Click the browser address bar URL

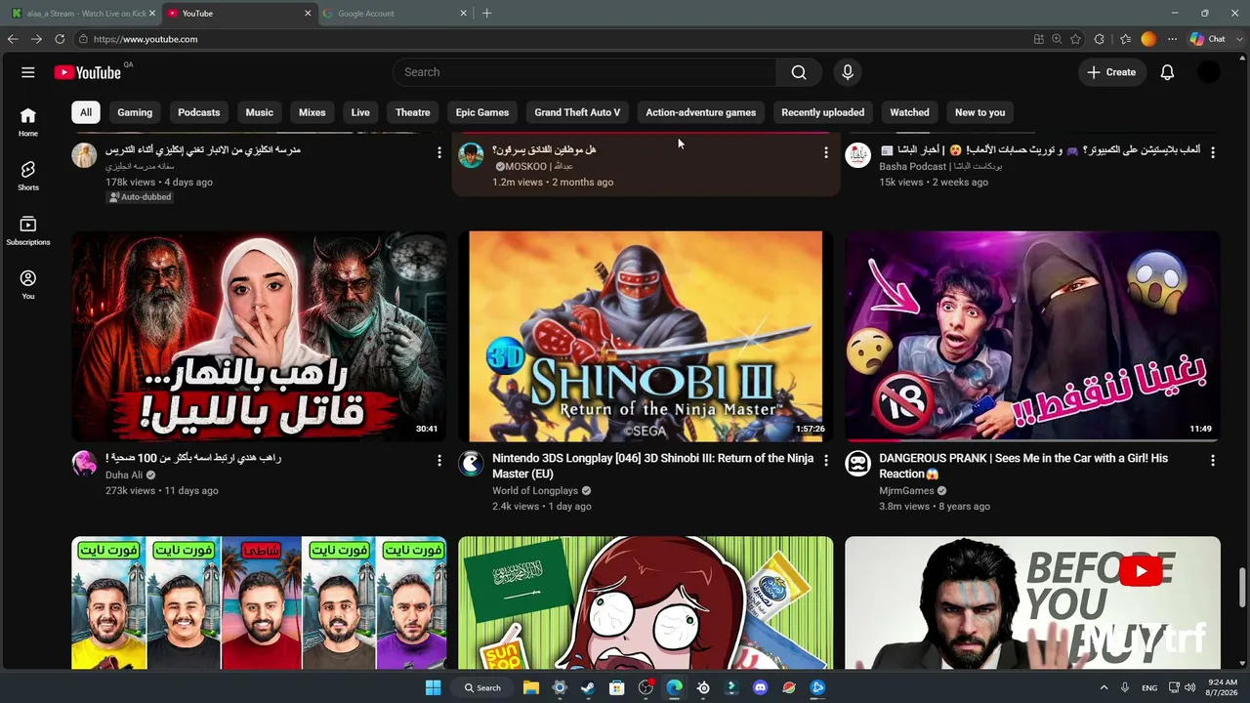point(146,39)
